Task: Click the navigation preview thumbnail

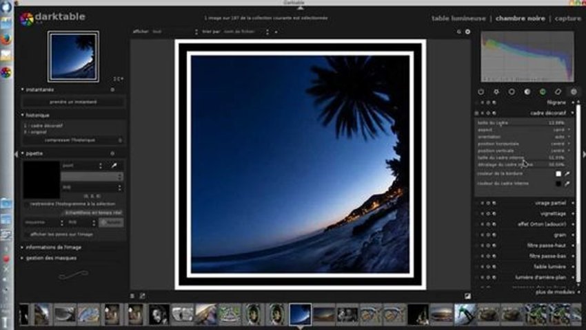Action: (x=73, y=56)
